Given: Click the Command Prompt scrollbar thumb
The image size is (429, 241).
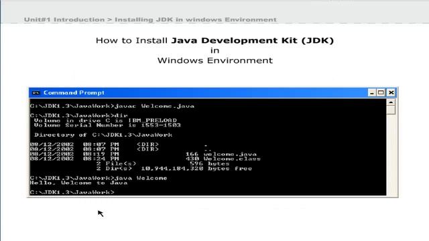Looking at the screenshot, I should [391, 110].
